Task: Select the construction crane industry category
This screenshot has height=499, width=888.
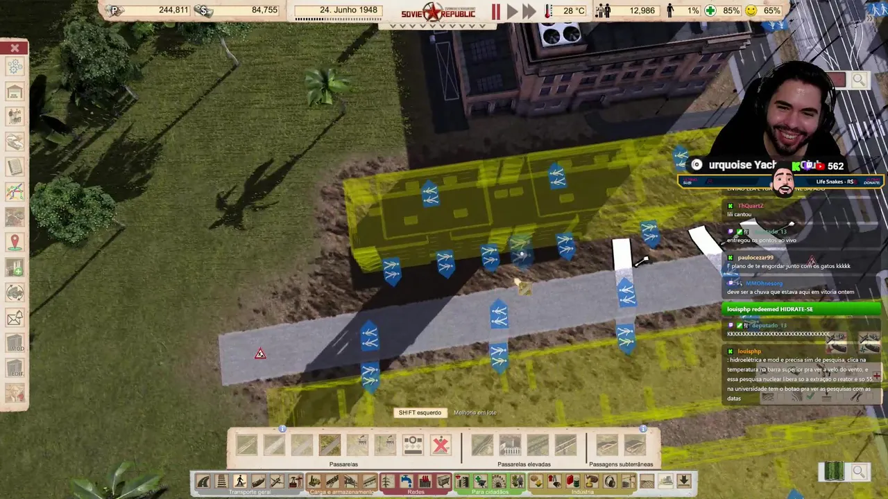Action: click(629, 481)
